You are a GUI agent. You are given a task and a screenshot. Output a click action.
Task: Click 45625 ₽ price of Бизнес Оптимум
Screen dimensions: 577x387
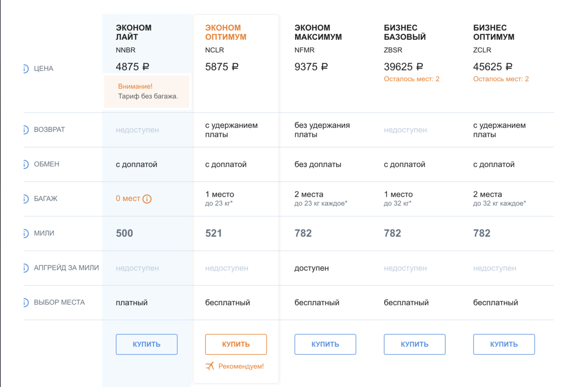(x=493, y=67)
